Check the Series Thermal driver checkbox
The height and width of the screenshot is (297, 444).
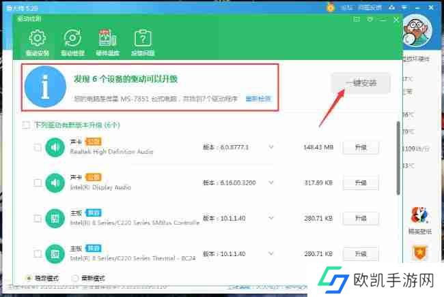pyautogui.click(x=38, y=253)
